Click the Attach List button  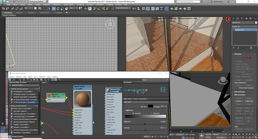coord(249,101)
